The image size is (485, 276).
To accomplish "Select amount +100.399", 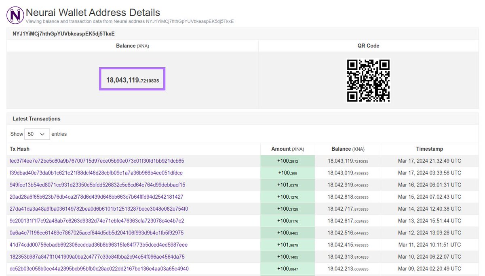I will pos(288,173).
